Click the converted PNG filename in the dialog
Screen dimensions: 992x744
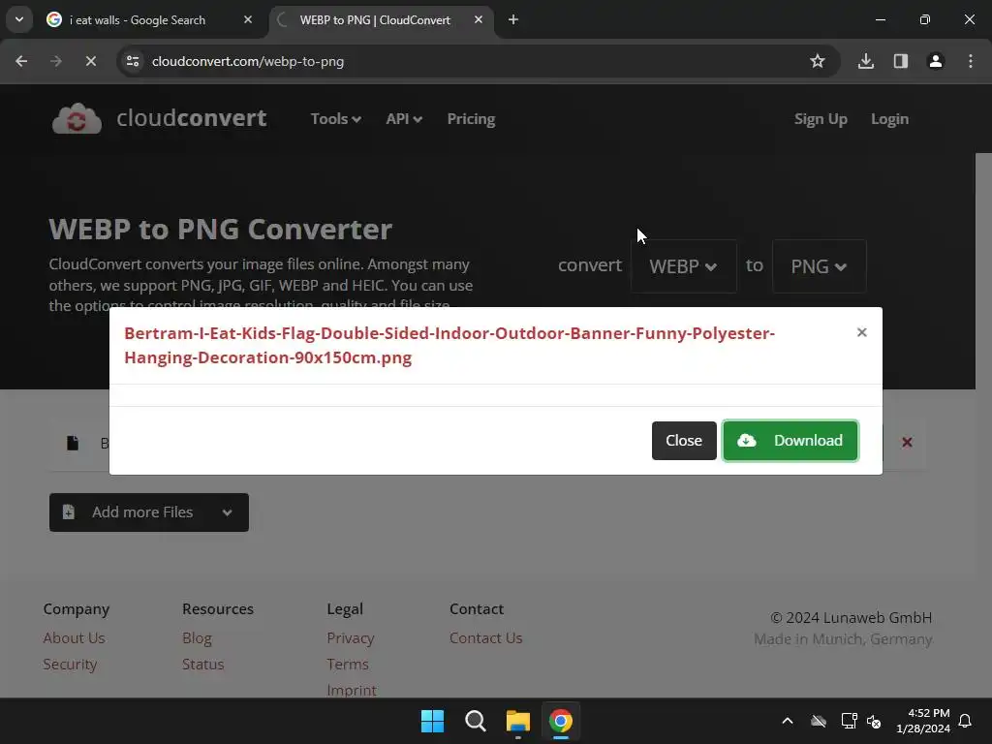click(x=449, y=346)
